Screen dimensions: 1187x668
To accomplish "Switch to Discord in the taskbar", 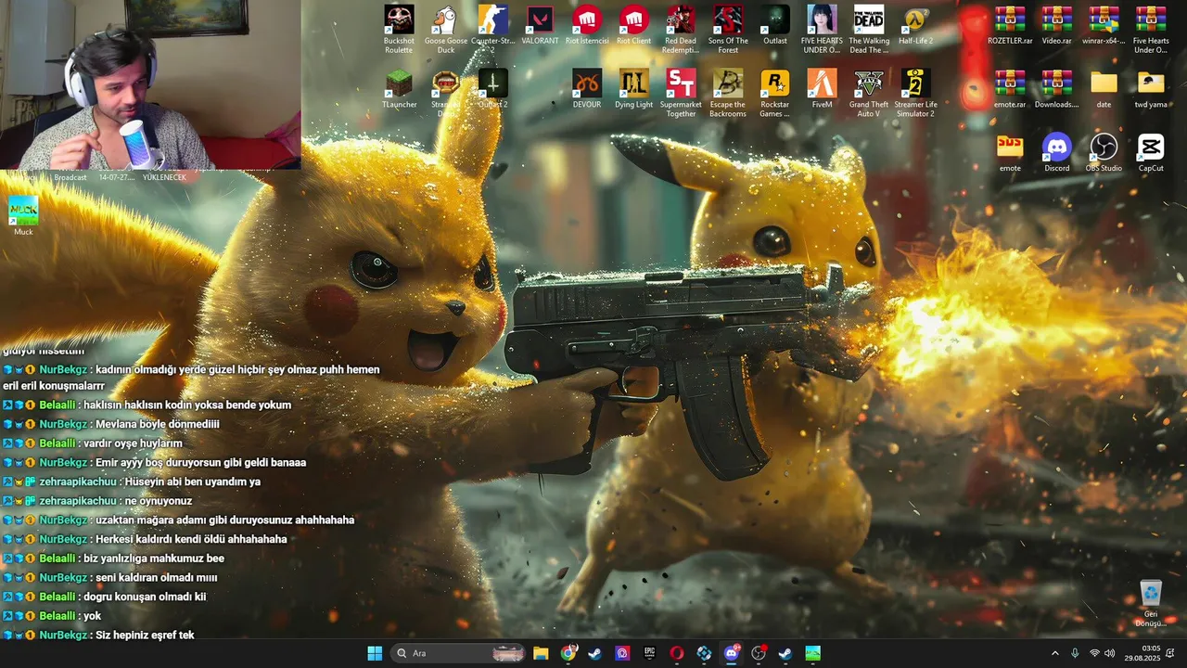I will (x=732, y=653).
